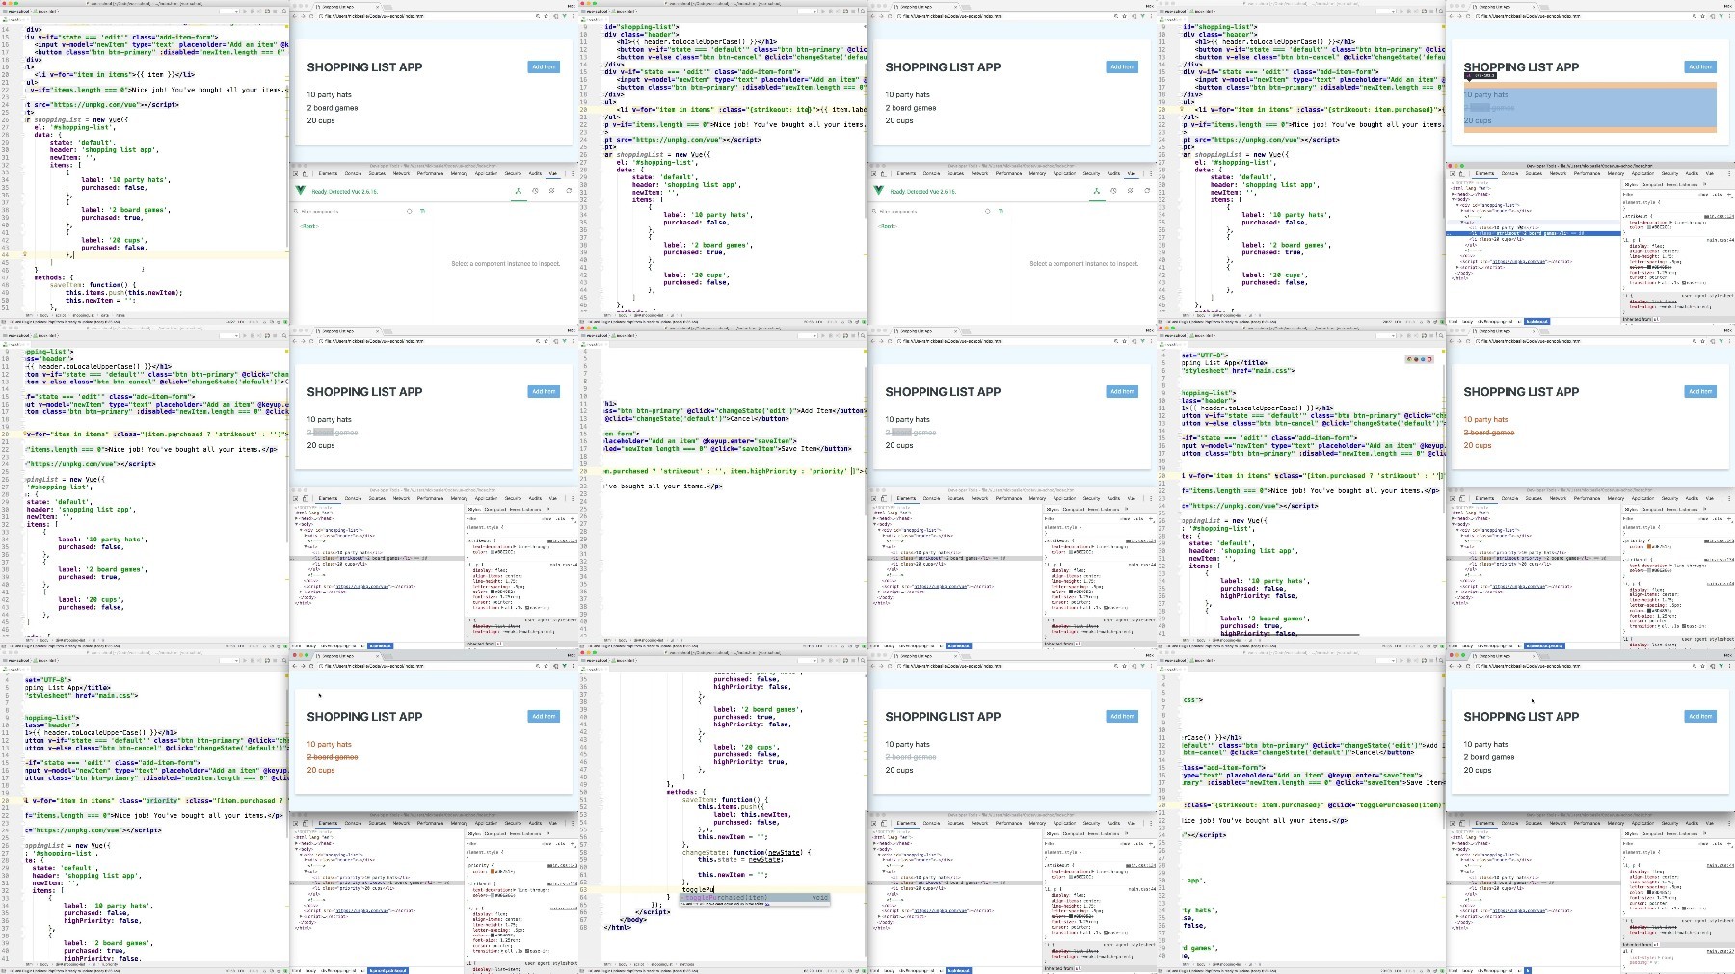Open Elements tab in top-right screenshot devtools
This screenshot has width=1735, height=974.
click(x=1484, y=173)
